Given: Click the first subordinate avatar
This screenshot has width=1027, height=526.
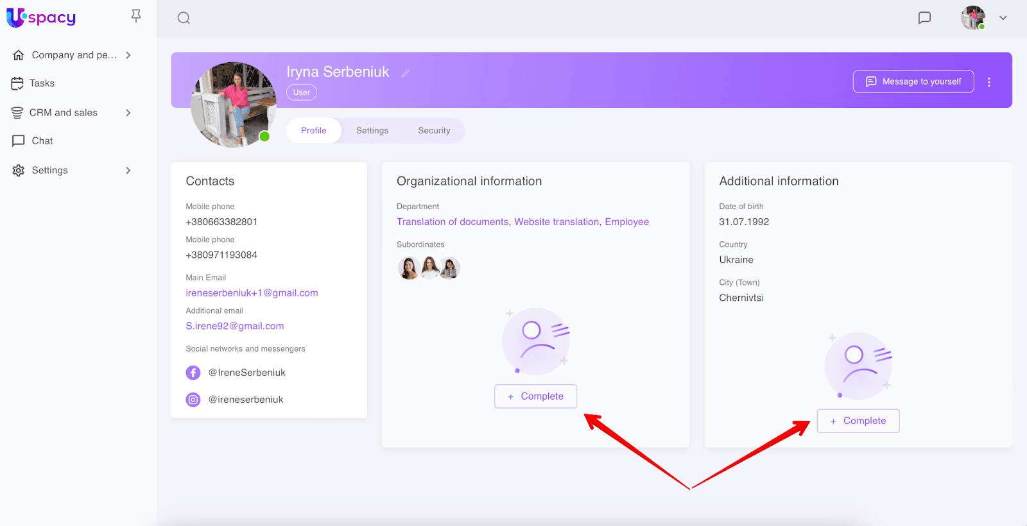Looking at the screenshot, I should click(409, 267).
